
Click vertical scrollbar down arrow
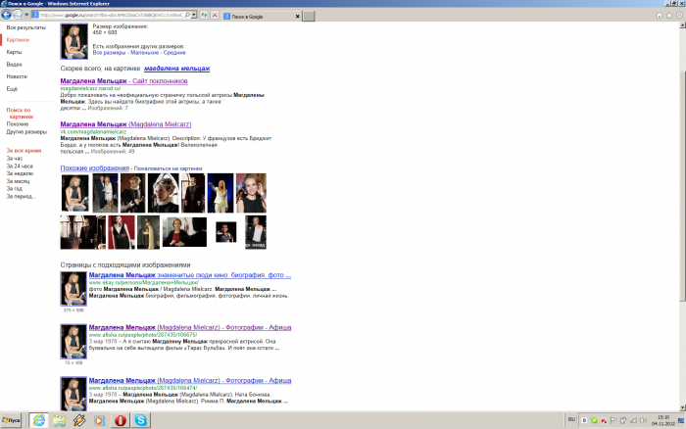coord(682,407)
